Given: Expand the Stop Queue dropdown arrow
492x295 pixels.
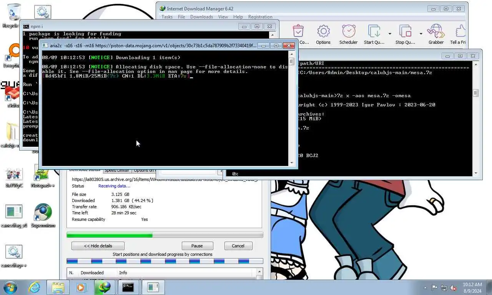Looking at the screenshot, I should point(421,34).
